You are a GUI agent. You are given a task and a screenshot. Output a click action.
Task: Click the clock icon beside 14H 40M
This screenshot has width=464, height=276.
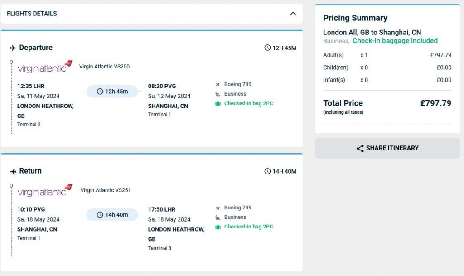tap(267, 171)
